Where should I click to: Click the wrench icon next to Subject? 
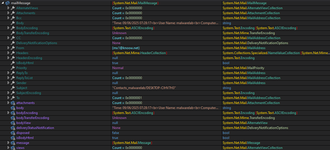[13, 88]
